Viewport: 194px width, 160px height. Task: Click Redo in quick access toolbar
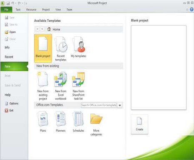click(x=20, y=3)
